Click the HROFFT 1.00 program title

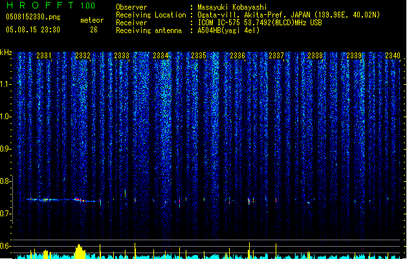pyautogui.click(x=50, y=5)
